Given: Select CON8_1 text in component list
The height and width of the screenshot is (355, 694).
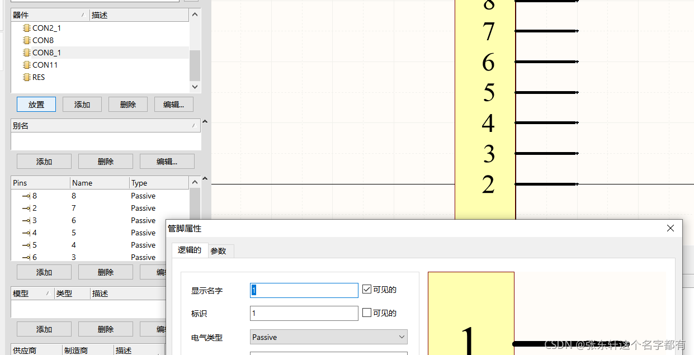Looking at the screenshot, I should (47, 53).
